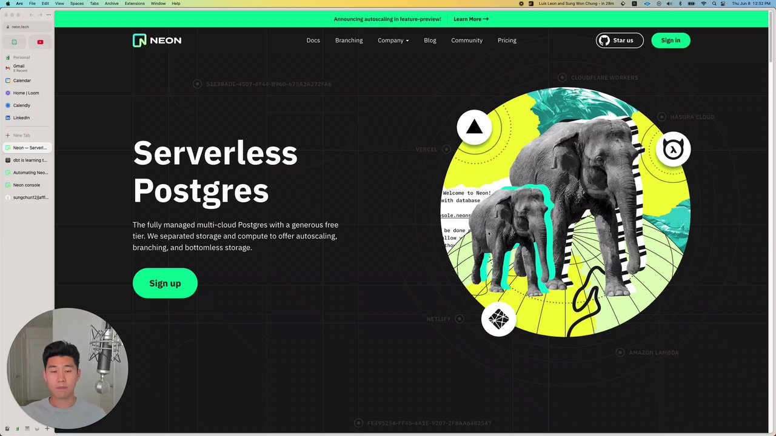Click the neon.tech URL bar
The height and width of the screenshot is (436, 776).
pyautogui.click(x=27, y=27)
